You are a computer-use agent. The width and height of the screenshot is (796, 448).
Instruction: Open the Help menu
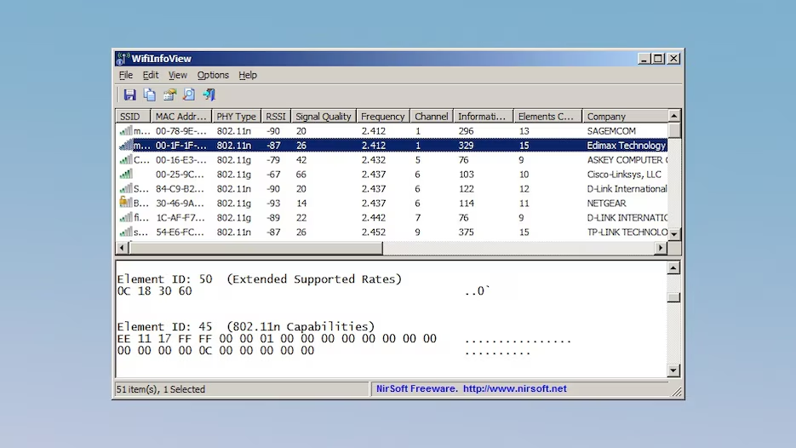pyautogui.click(x=248, y=75)
